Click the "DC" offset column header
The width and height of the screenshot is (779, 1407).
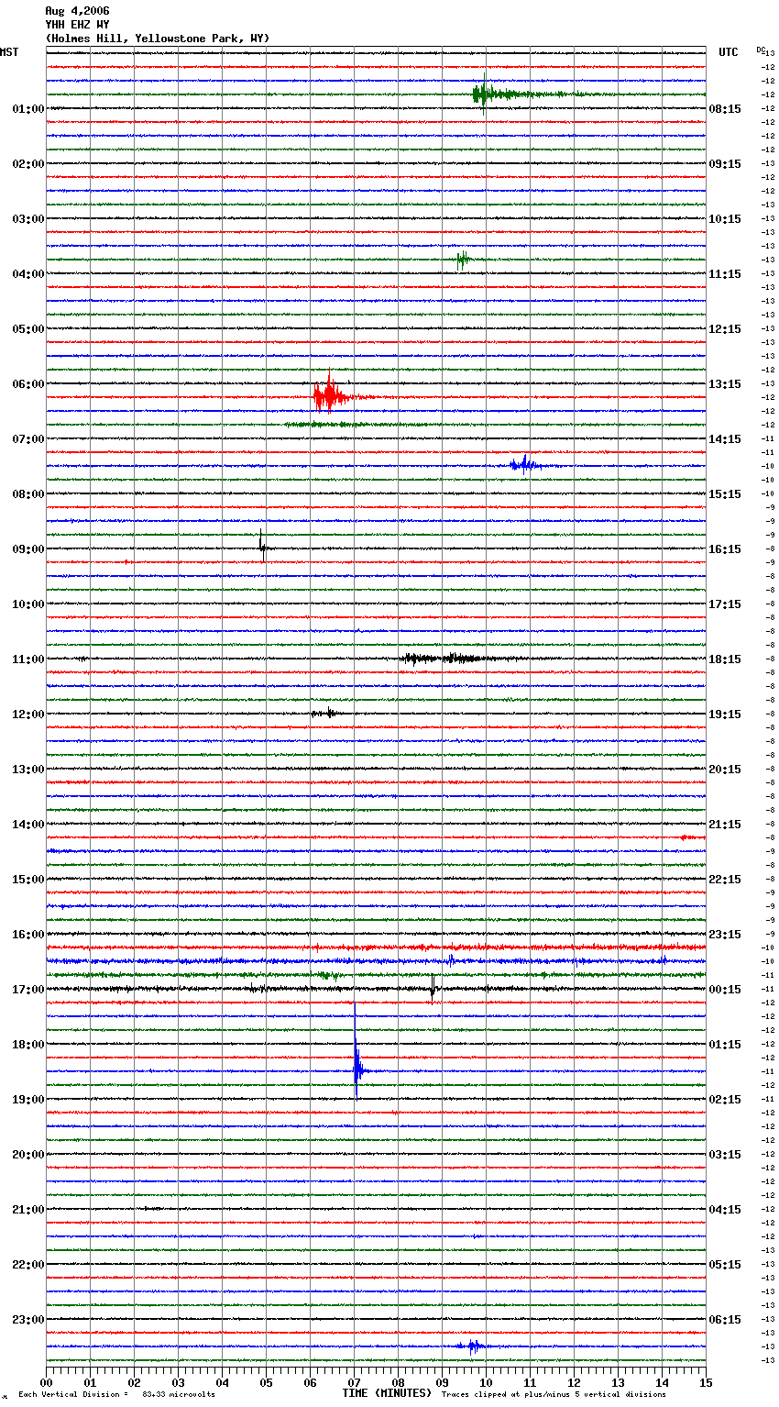tap(760, 50)
